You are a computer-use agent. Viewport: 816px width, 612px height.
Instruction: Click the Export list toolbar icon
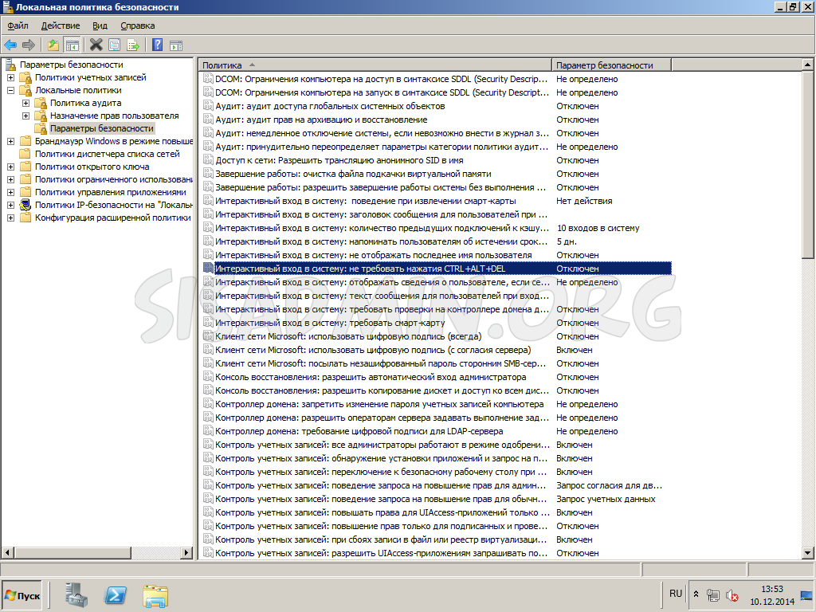(133, 45)
